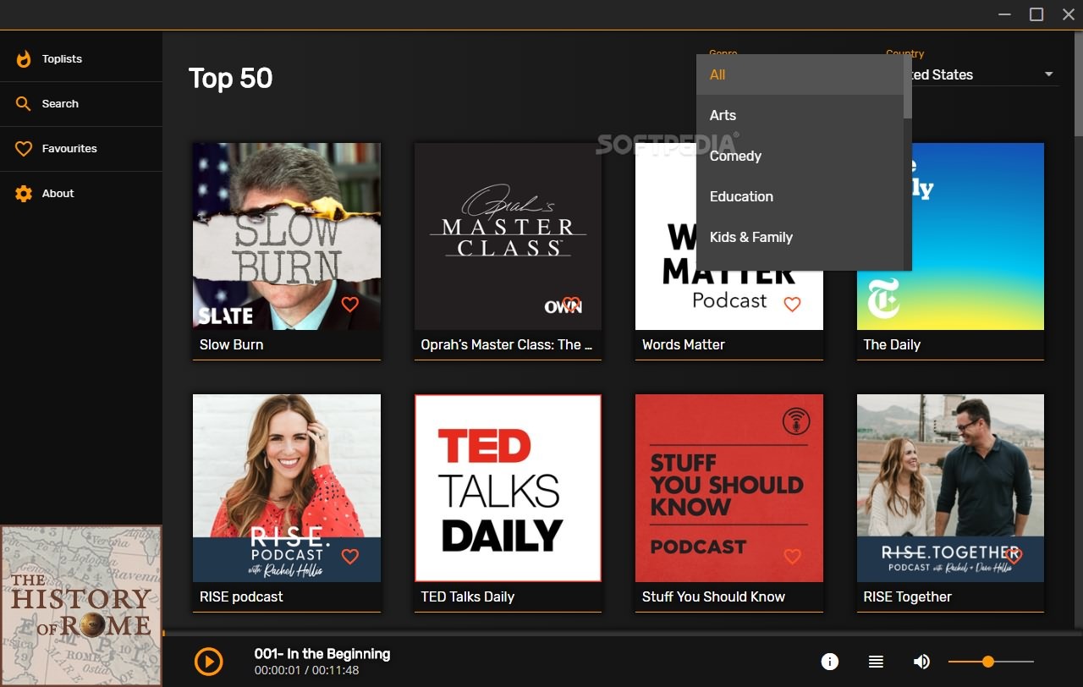Click the flame Toplists icon
1083x687 pixels.
tap(24, 59)
